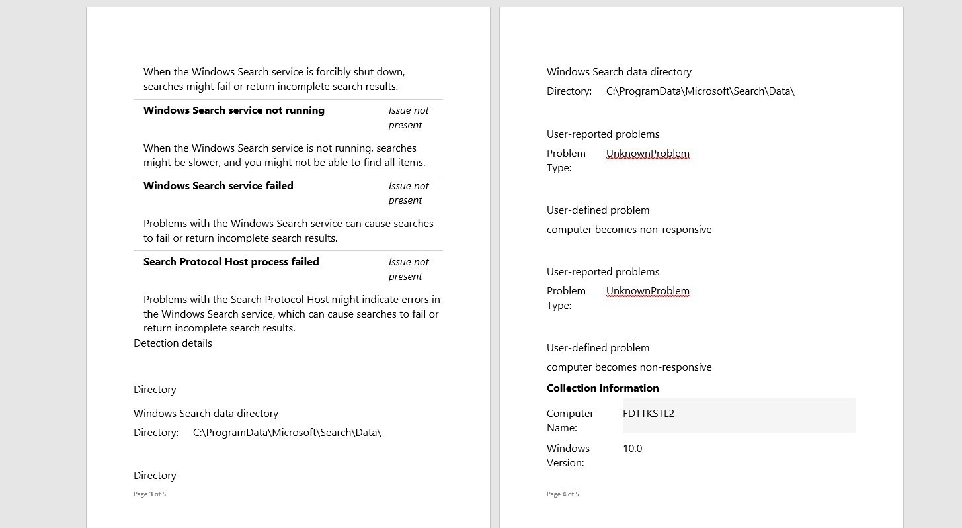Click the 'Collection information' heading
The height and width of the screenshot is (528, 962).
coord(602,388)
